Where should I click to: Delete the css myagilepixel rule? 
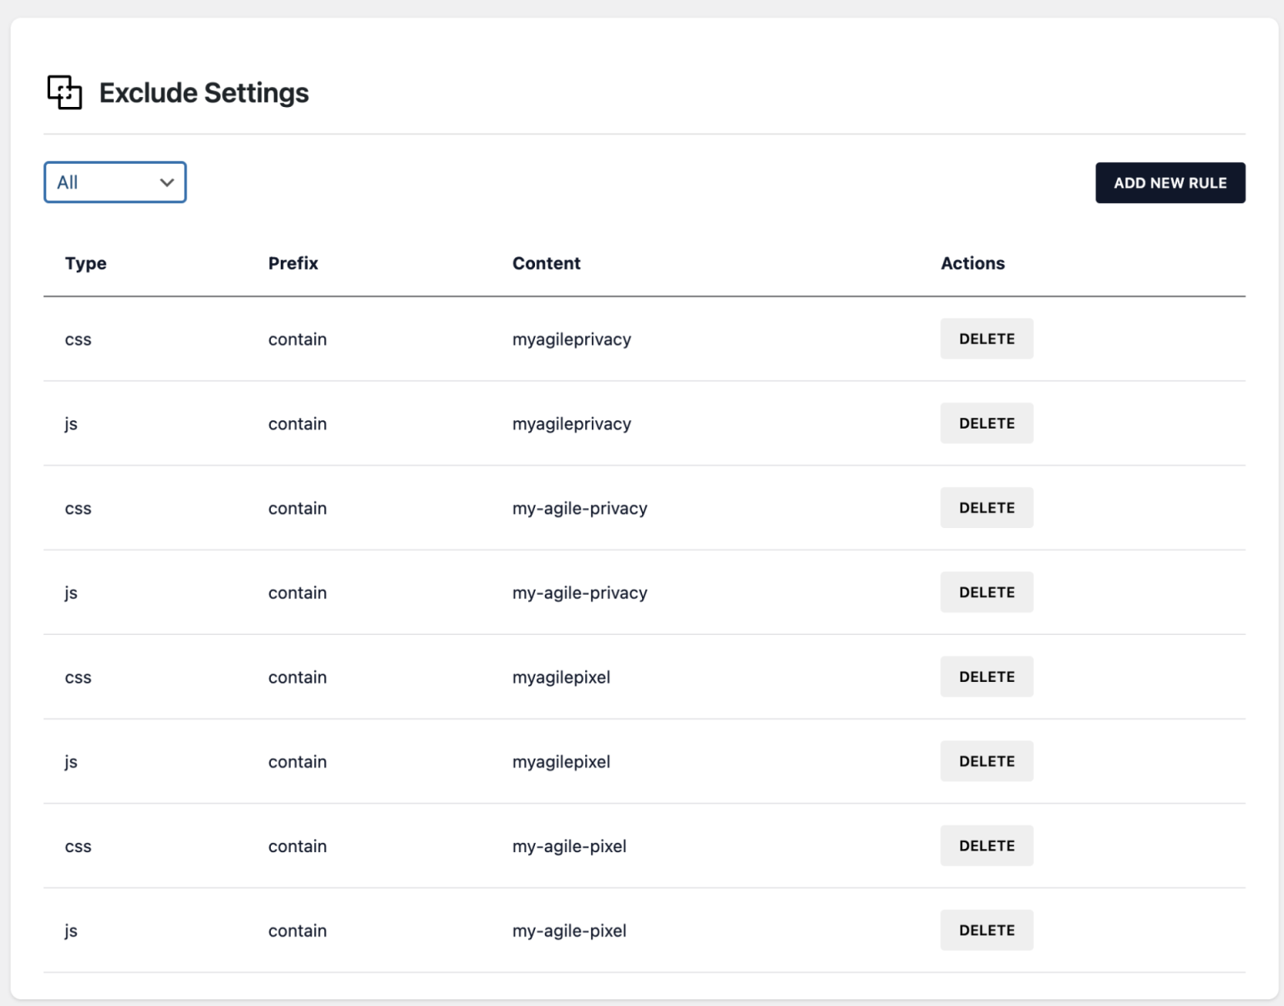tap(986, 676)
